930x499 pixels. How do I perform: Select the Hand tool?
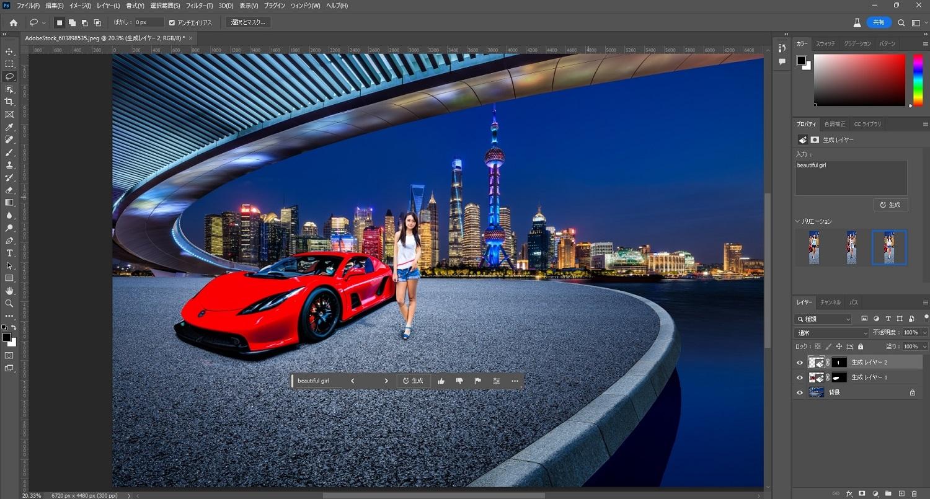pos(9,291)
